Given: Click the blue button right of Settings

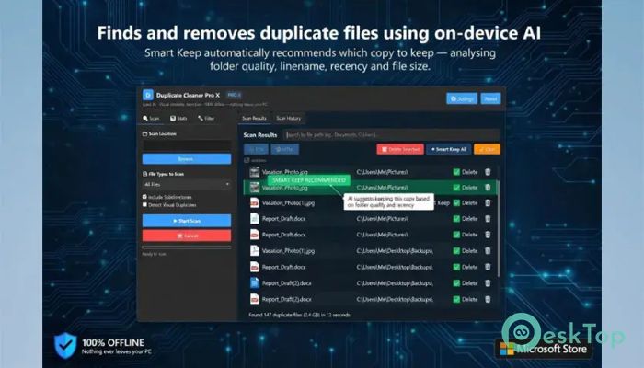Looking at the screenshot, I should pyautogui.click(x=490, y=98).
